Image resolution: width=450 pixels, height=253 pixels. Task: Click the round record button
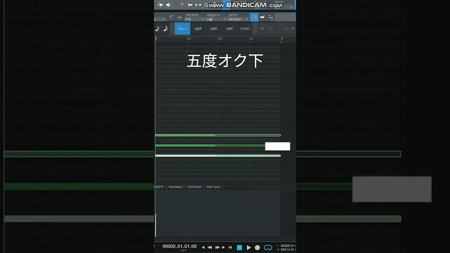[257, 248]
